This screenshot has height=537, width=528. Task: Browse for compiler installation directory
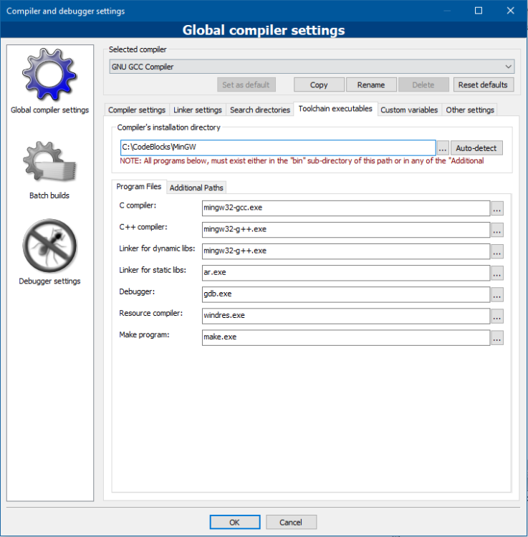(x=443, y=148)
